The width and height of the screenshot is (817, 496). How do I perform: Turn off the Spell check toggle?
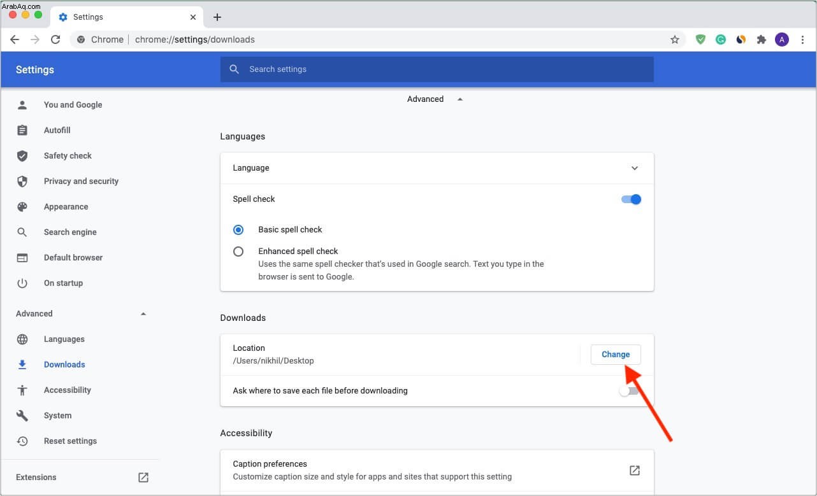631,199
